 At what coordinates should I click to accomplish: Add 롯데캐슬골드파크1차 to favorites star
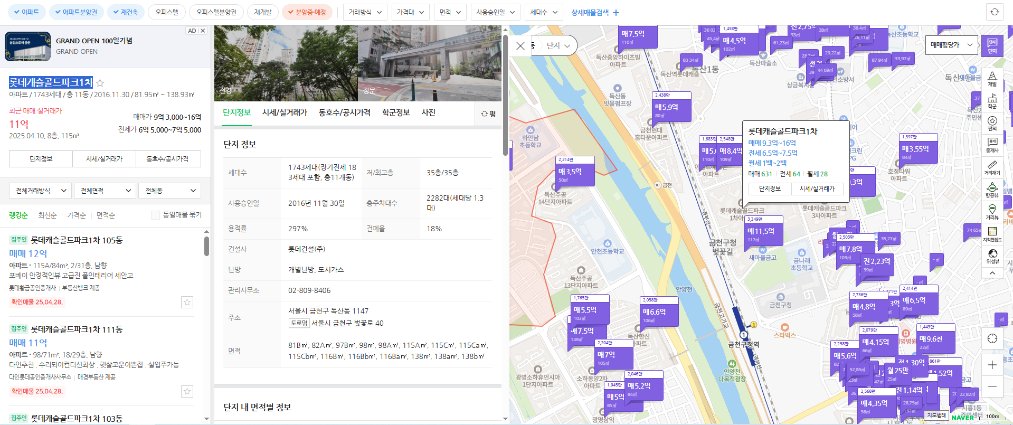pyautogui.click(x=100, y=83)
